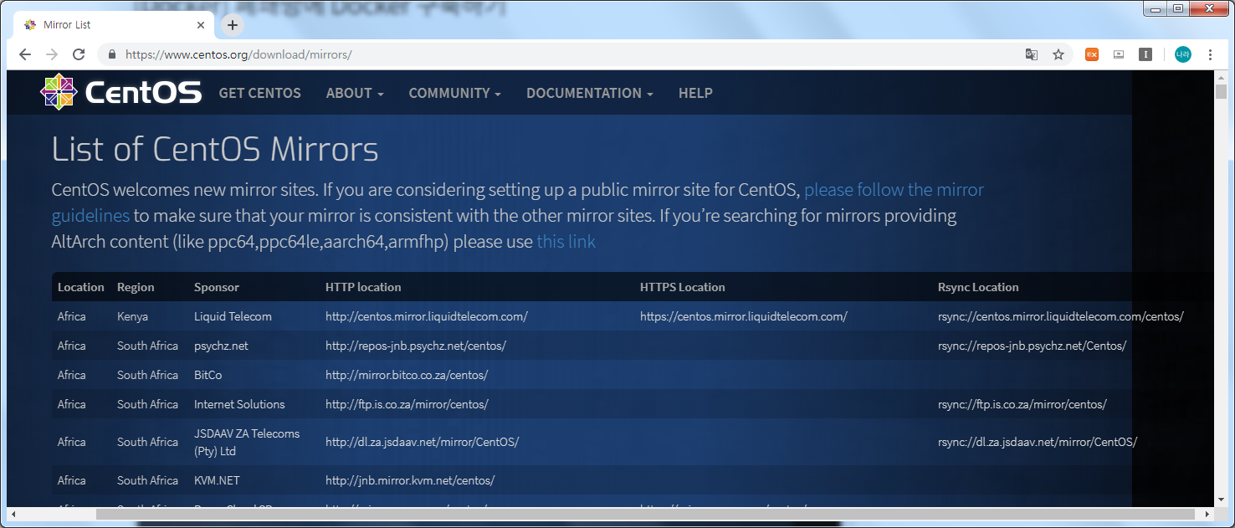Click the Location column header
1235x528 pixels.
(x=81, y=287)
